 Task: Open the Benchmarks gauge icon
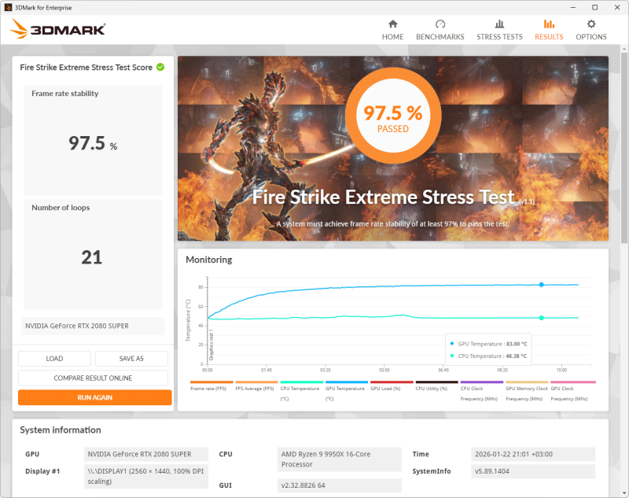(x=440, y=24)
